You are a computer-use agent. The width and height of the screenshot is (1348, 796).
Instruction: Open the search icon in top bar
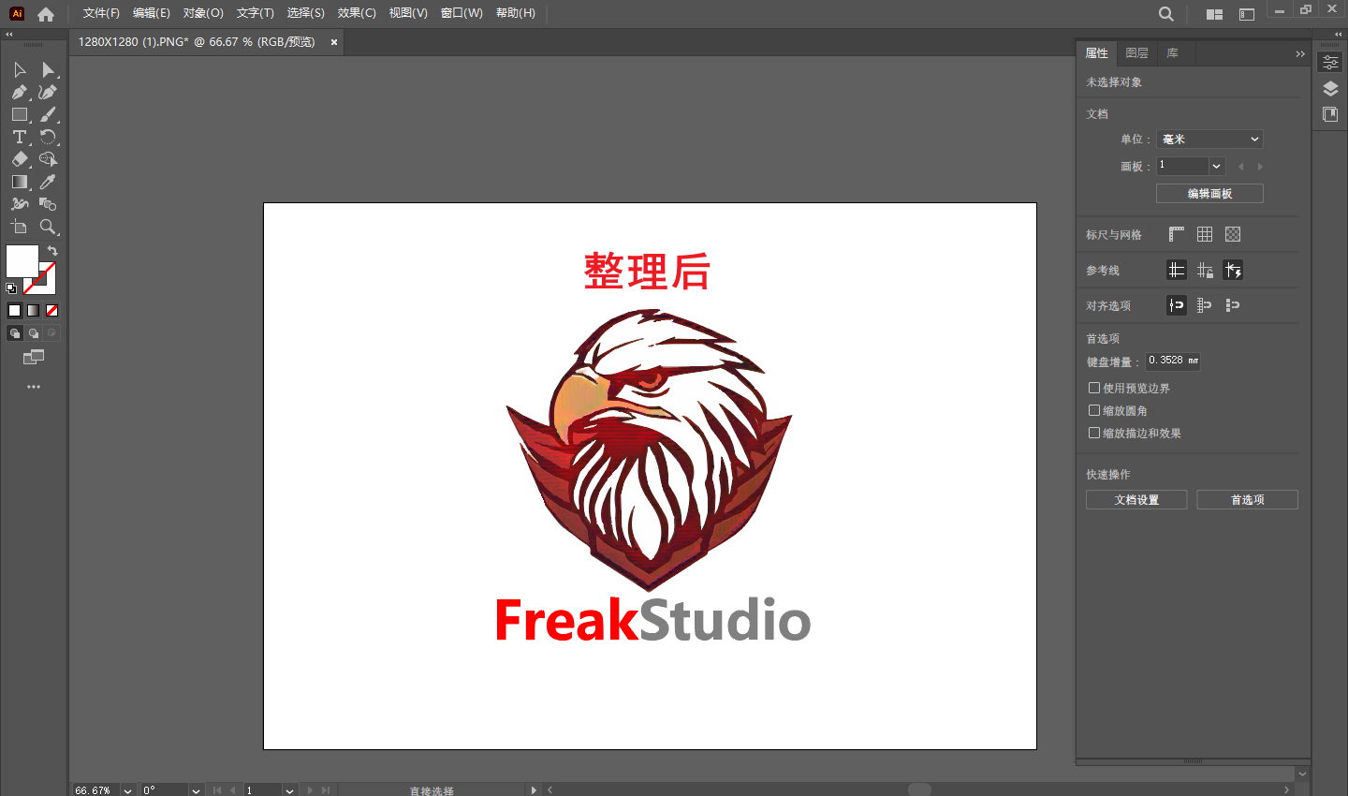click(1165, 14)
